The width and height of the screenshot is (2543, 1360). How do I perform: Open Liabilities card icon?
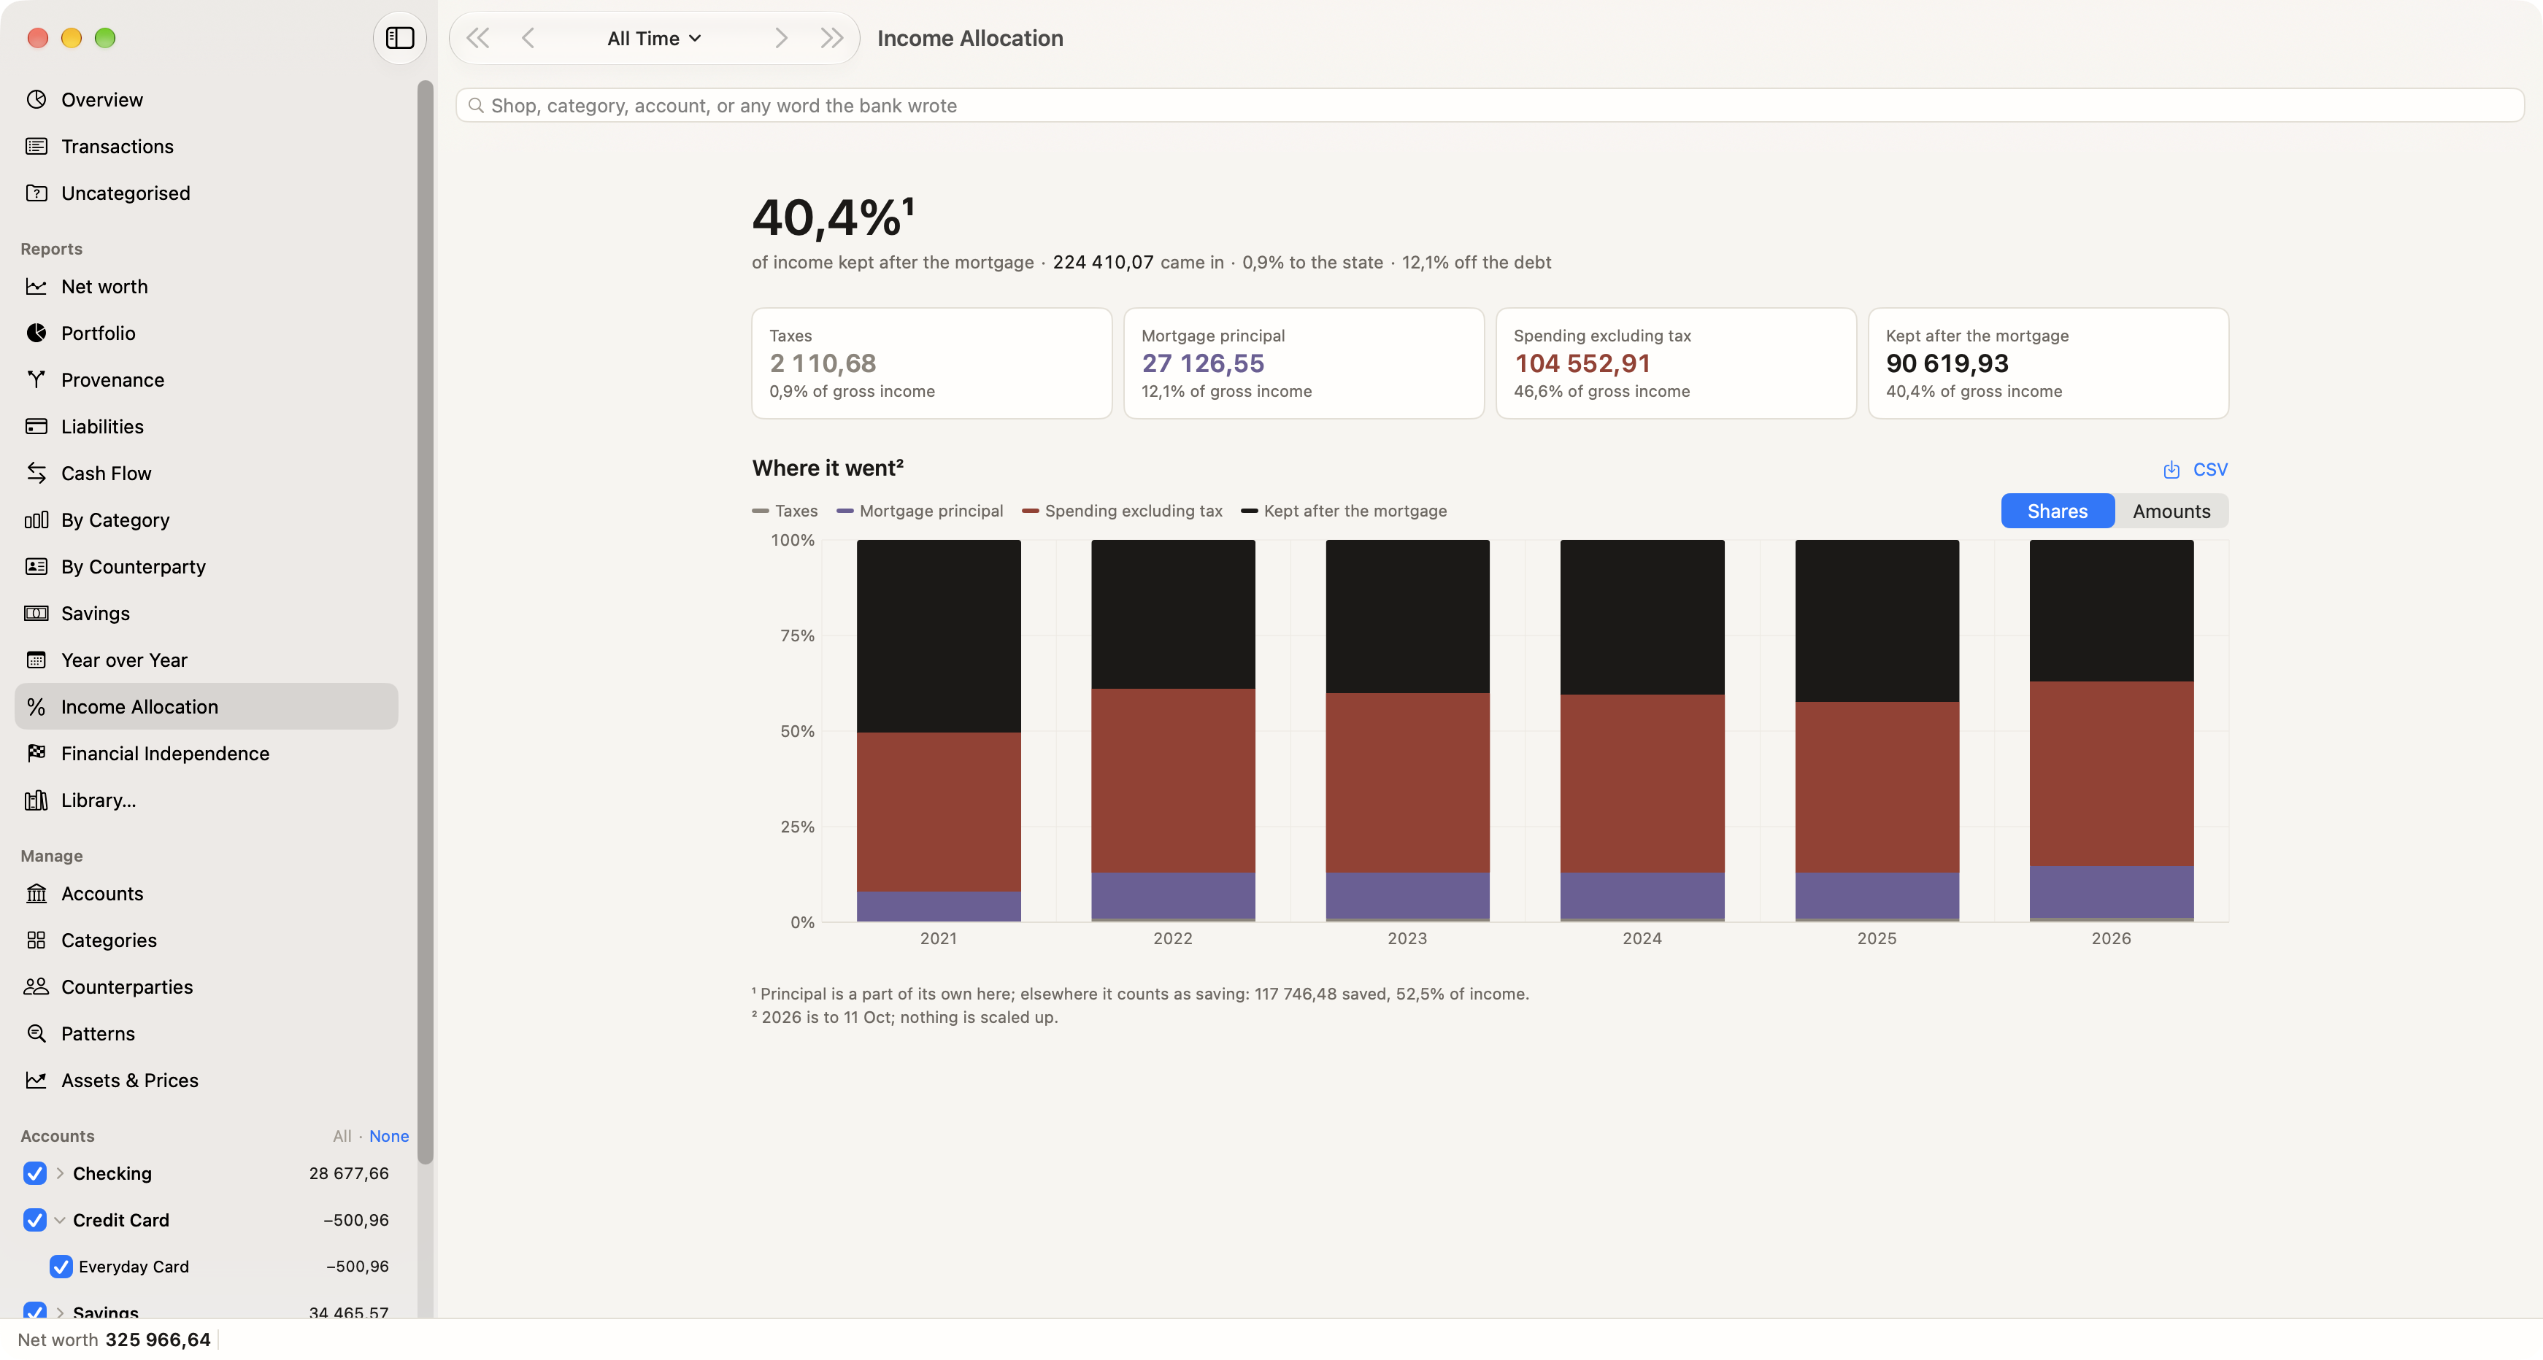(x=36, y=426)
